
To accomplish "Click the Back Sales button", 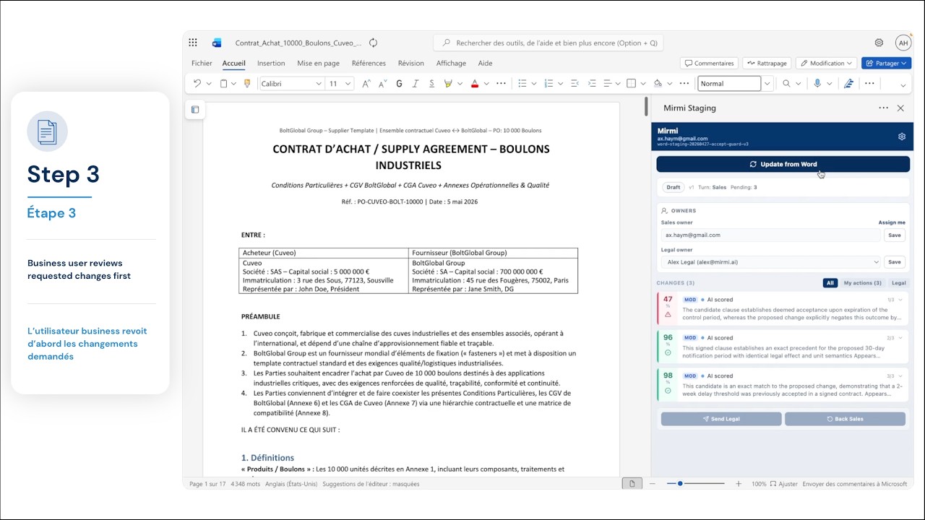I will click(x=845, y=419).
